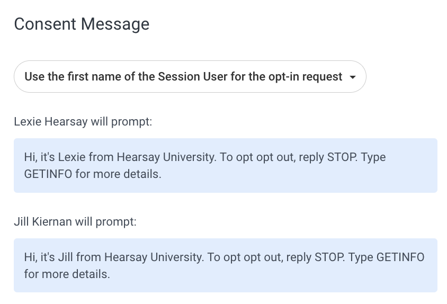Select the "Lexie Hearsay will prompt:" label
Screen dimensions: 447x304
coord(83,122)
